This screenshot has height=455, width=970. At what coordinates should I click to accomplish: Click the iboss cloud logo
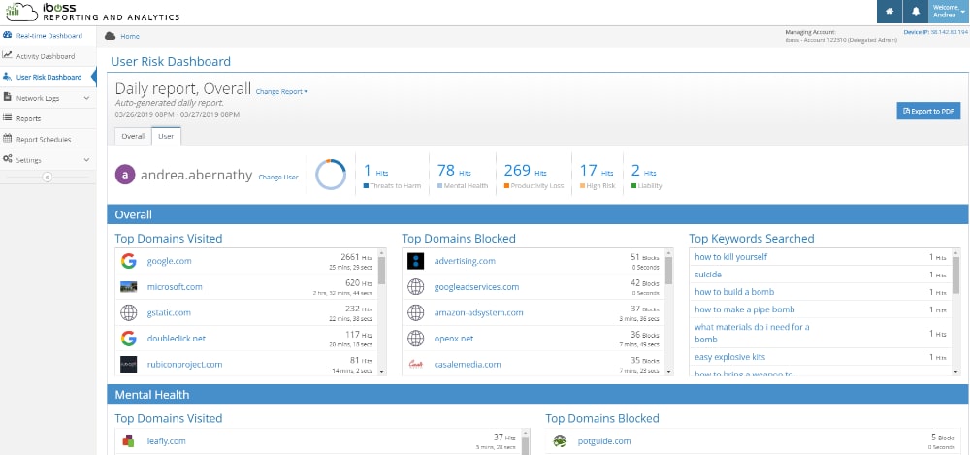pos(21,11)
